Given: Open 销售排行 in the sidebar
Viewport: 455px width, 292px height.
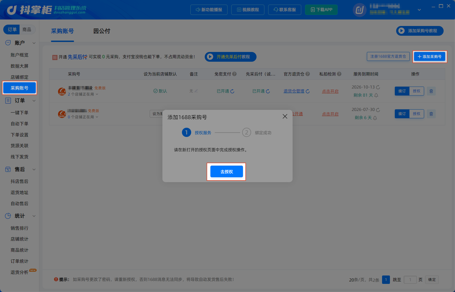Looking at the screenshot, I should point(20,228).
